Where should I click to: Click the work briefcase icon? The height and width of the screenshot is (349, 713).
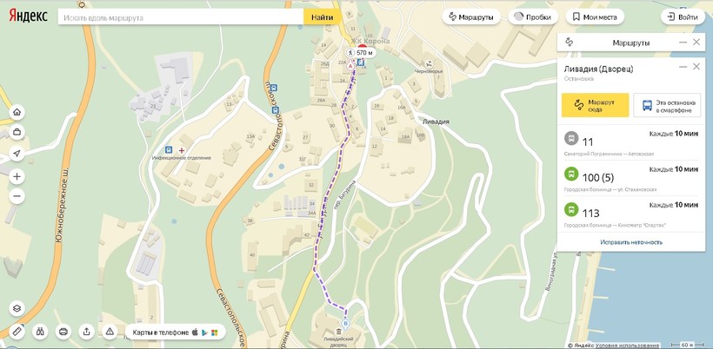click(x=17, y=133)
